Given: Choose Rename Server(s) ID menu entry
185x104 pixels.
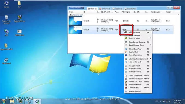Looking at the screenshot, I should click(138, 79).
